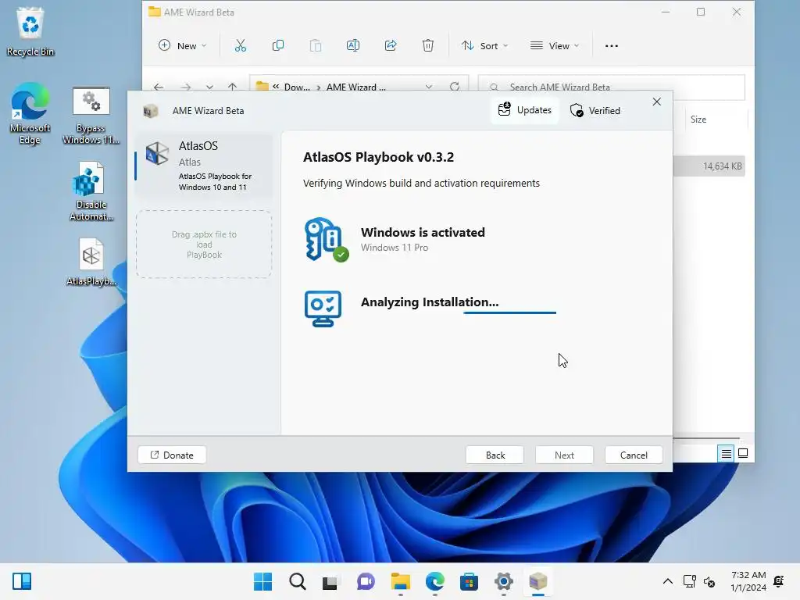800x600 pixels.
Task: Click the Analyzing Installation monitor icon
Action: coord(323,309)
